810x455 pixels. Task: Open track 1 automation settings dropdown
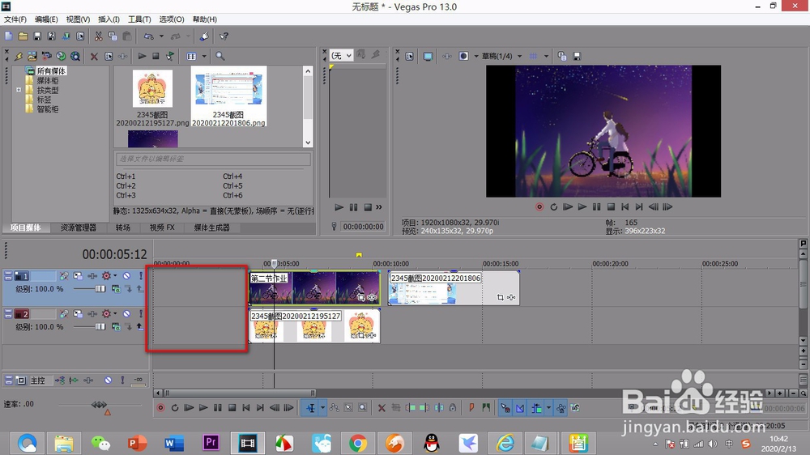pos(115,276)
